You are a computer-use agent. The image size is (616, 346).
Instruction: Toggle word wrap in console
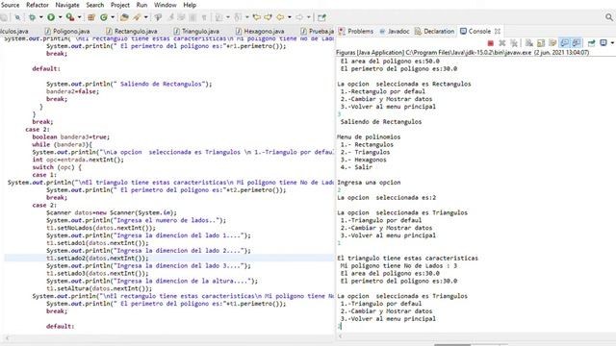[552, 43]
